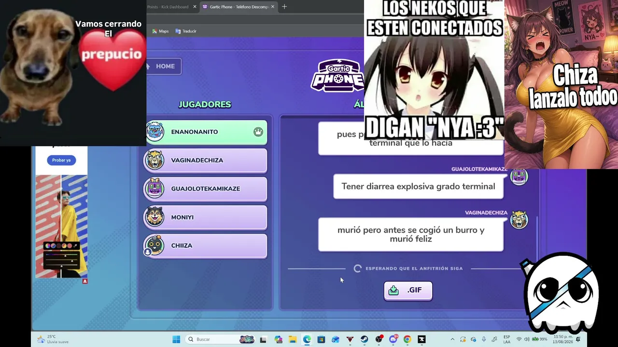618x347 pixels.
Task: Select player VAGINADECHIZA in the list
Action: [x=206, y=160]
